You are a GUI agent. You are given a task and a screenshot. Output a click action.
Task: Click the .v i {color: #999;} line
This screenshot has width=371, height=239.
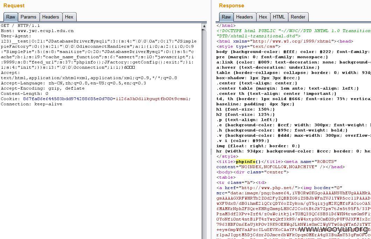(243, 141)
